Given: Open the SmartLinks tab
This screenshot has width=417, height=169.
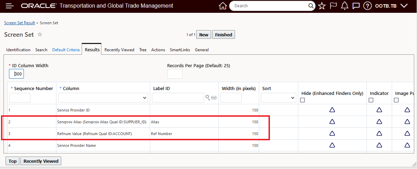Looking at the screenshot, I should point(180,50).
